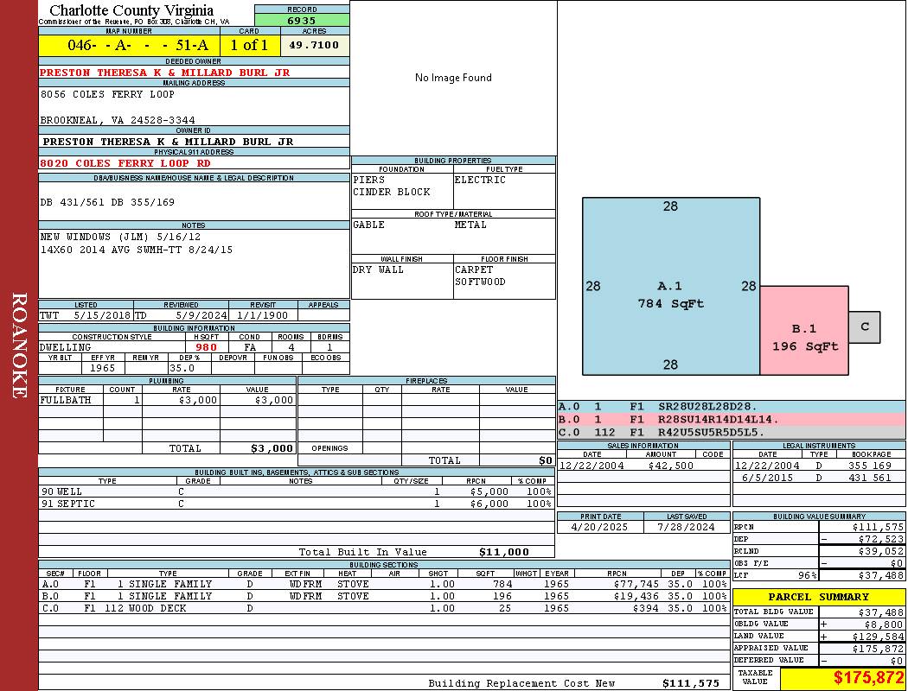Select the 6/5/2015 legal instrument row
Screen dimensions: 908x691
(817, 478)
